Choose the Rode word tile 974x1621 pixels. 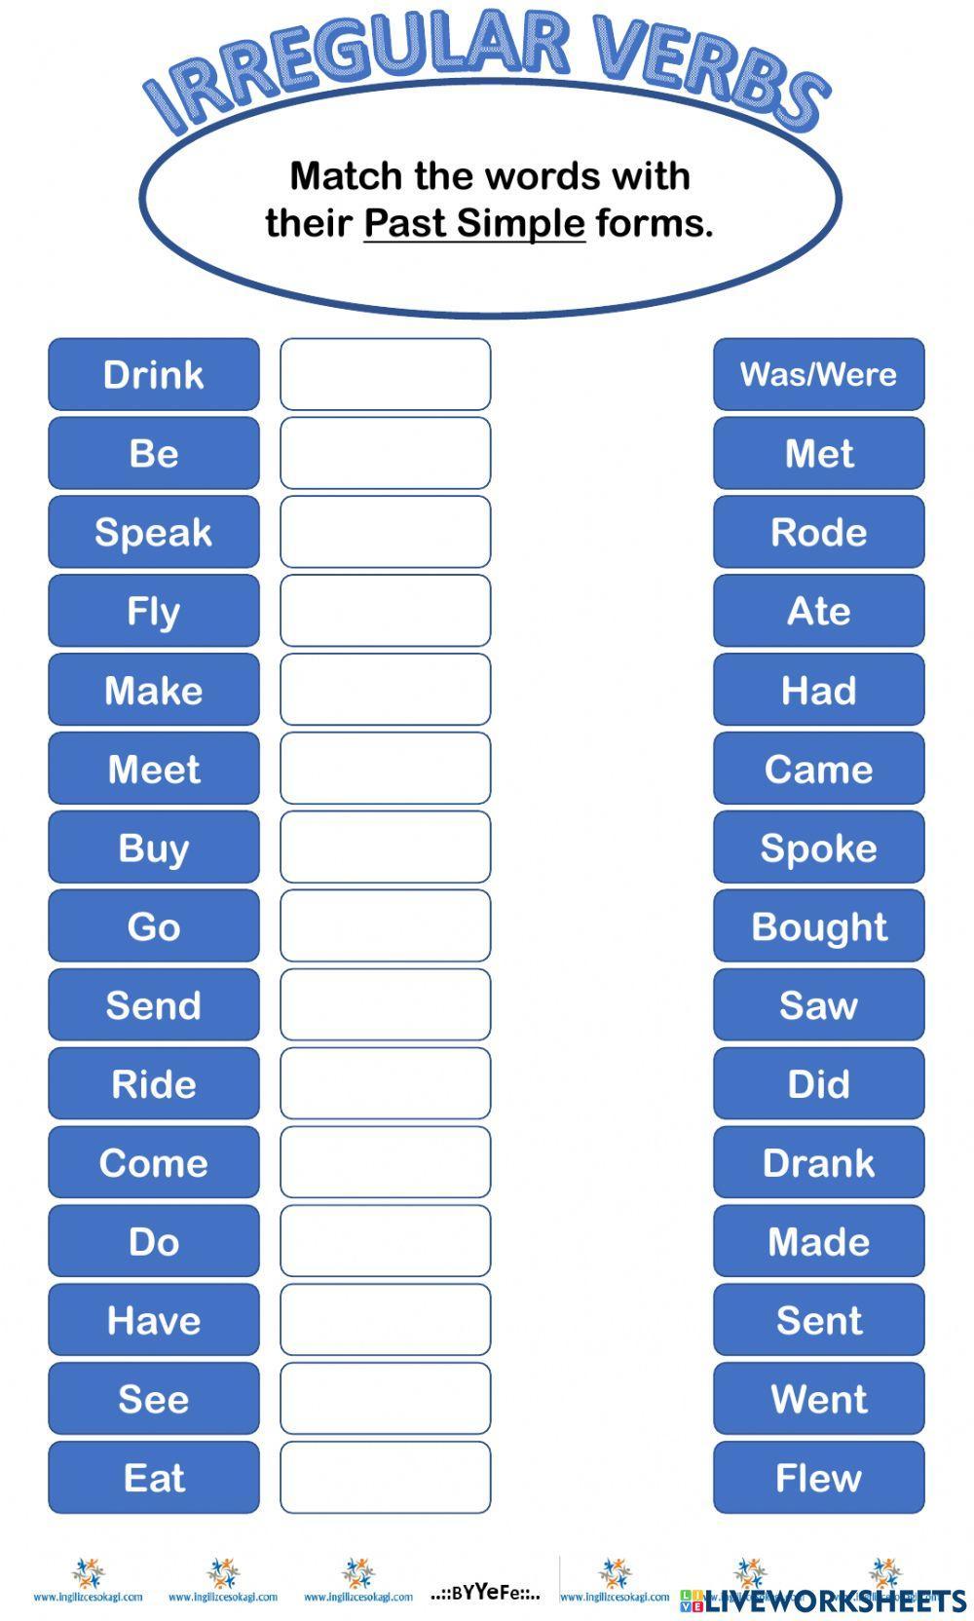point(818,532)
